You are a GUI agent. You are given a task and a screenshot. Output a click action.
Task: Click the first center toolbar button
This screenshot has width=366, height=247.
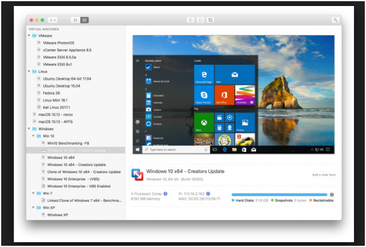[x=191, y=20]
